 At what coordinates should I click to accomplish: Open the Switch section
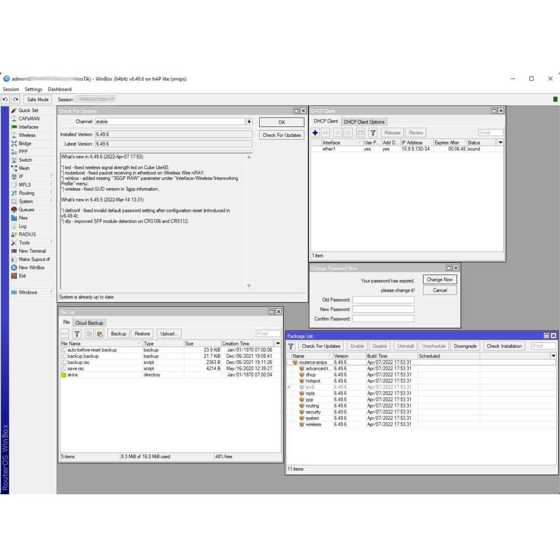25,160
